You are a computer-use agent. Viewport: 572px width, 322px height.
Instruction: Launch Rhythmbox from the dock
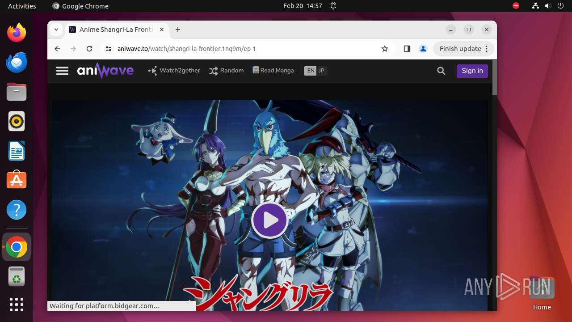point(17,121)
